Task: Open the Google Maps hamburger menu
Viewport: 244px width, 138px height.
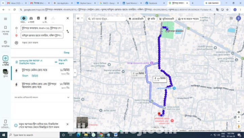Action: (x=5, y=19)
